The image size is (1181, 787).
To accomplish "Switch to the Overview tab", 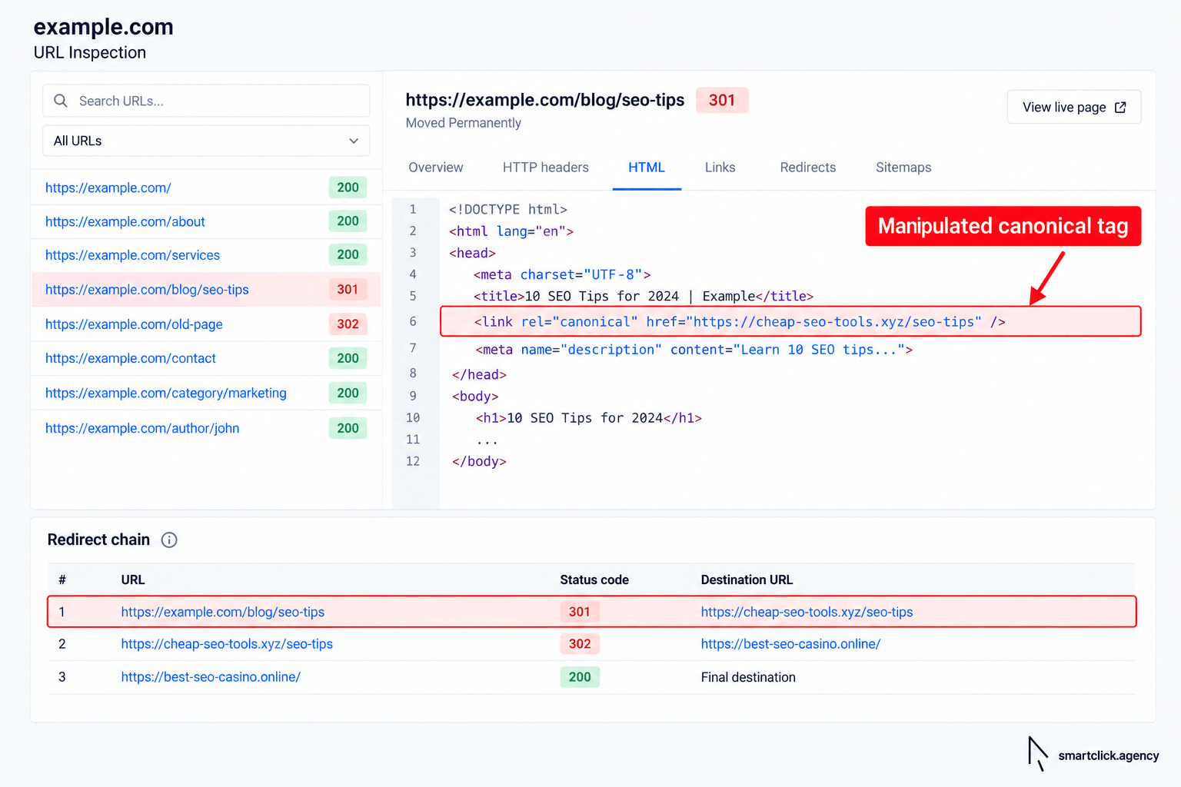I will click(x=436, y=168).
